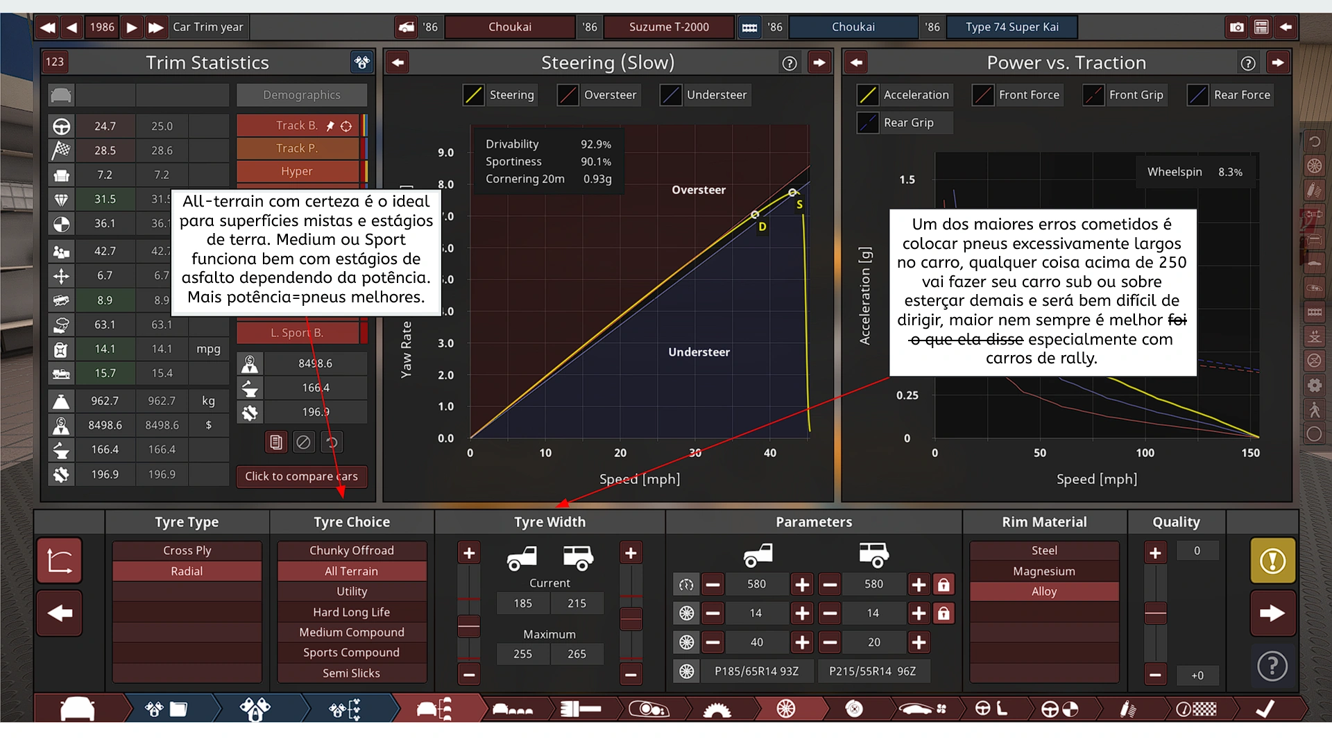This screenshot has width=1332, height=749.
Task: Click the rear diameter lock icon
Action: (943, 585)
